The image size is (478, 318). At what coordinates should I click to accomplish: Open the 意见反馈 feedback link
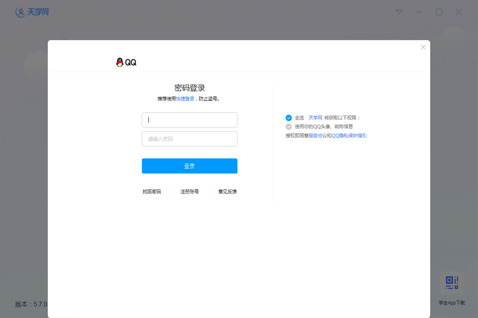tap(228, 192)
